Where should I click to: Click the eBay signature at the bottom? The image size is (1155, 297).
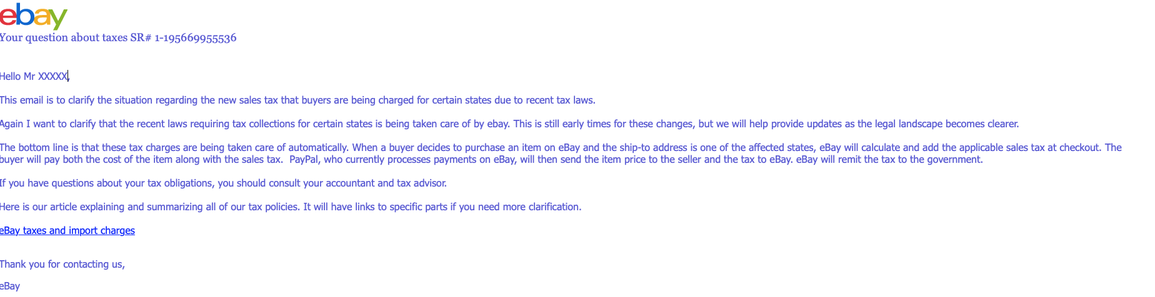[x=10, y=286]
